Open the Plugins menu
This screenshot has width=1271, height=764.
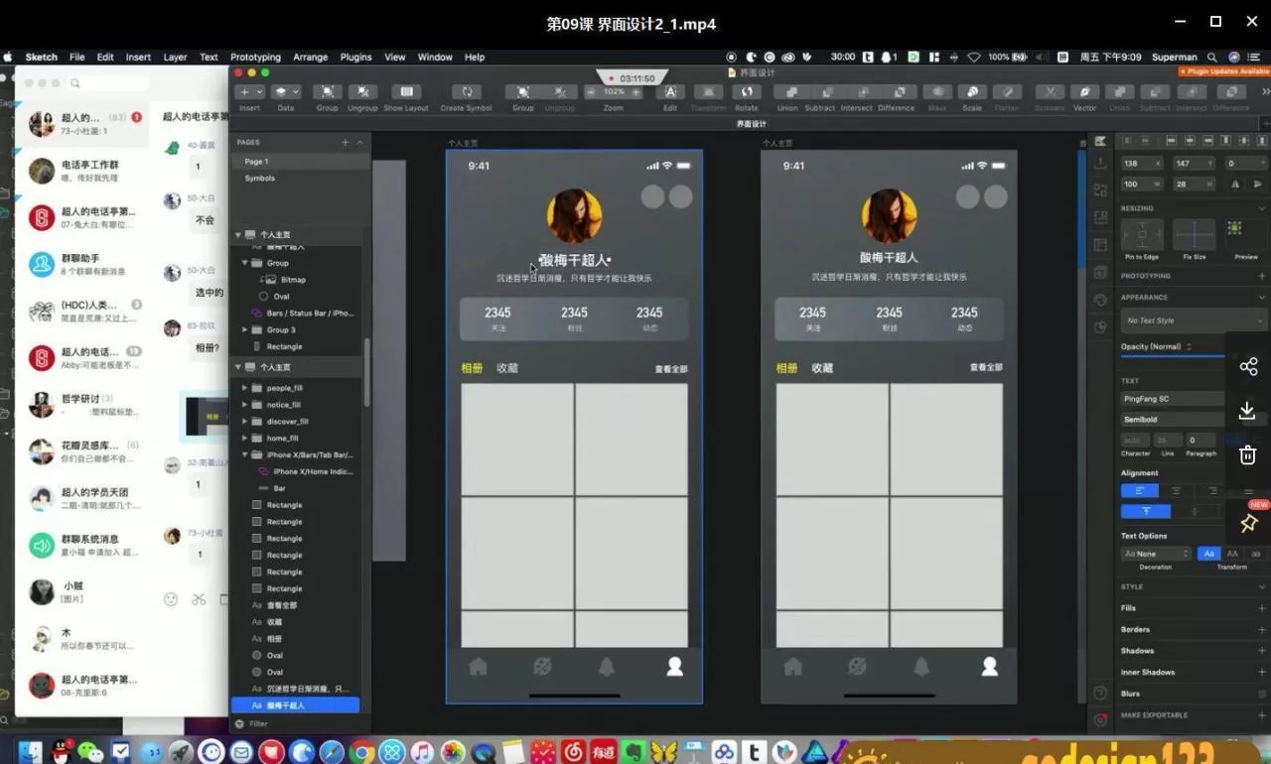[x=355, y=57]
